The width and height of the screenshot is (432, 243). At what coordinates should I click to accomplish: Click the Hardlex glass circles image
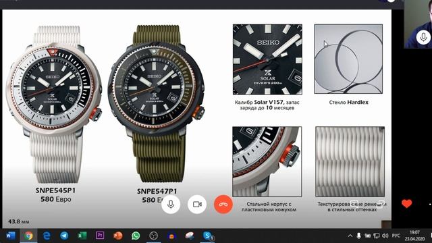pos(348,59)
